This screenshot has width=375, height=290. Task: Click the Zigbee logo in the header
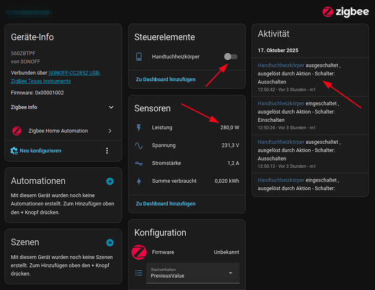click(x=344, y=11)
